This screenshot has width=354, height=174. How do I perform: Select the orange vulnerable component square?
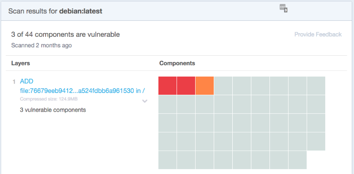click(204, 85)
